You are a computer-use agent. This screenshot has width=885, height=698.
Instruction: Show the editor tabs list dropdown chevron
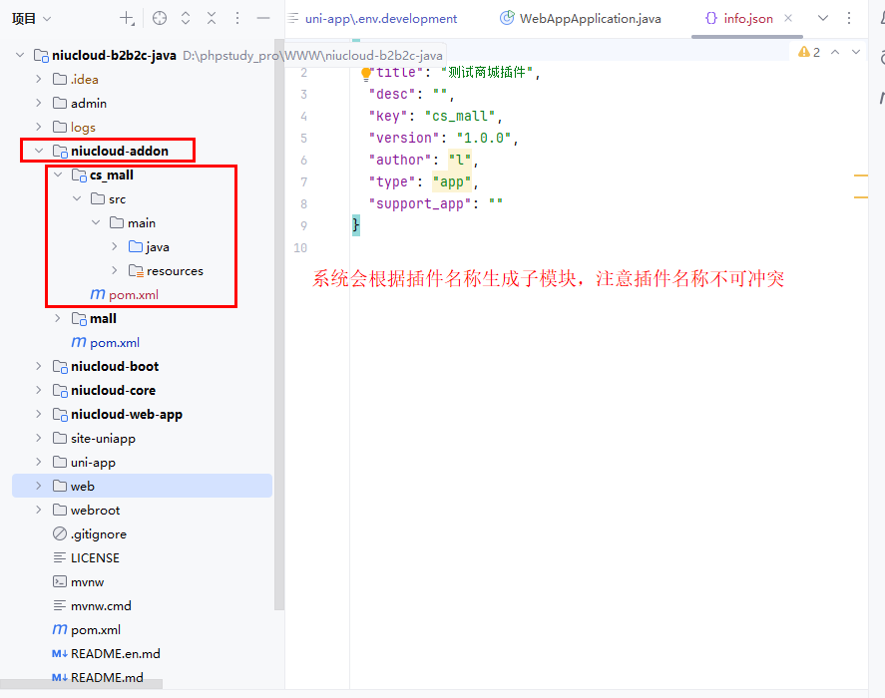pyautogui.click(x=823, y=18)
